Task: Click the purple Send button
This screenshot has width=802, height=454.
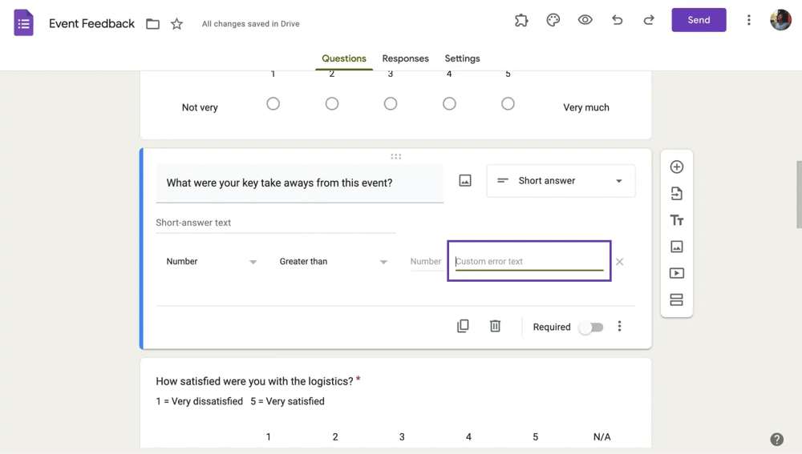Action: [x=699, y=20]
